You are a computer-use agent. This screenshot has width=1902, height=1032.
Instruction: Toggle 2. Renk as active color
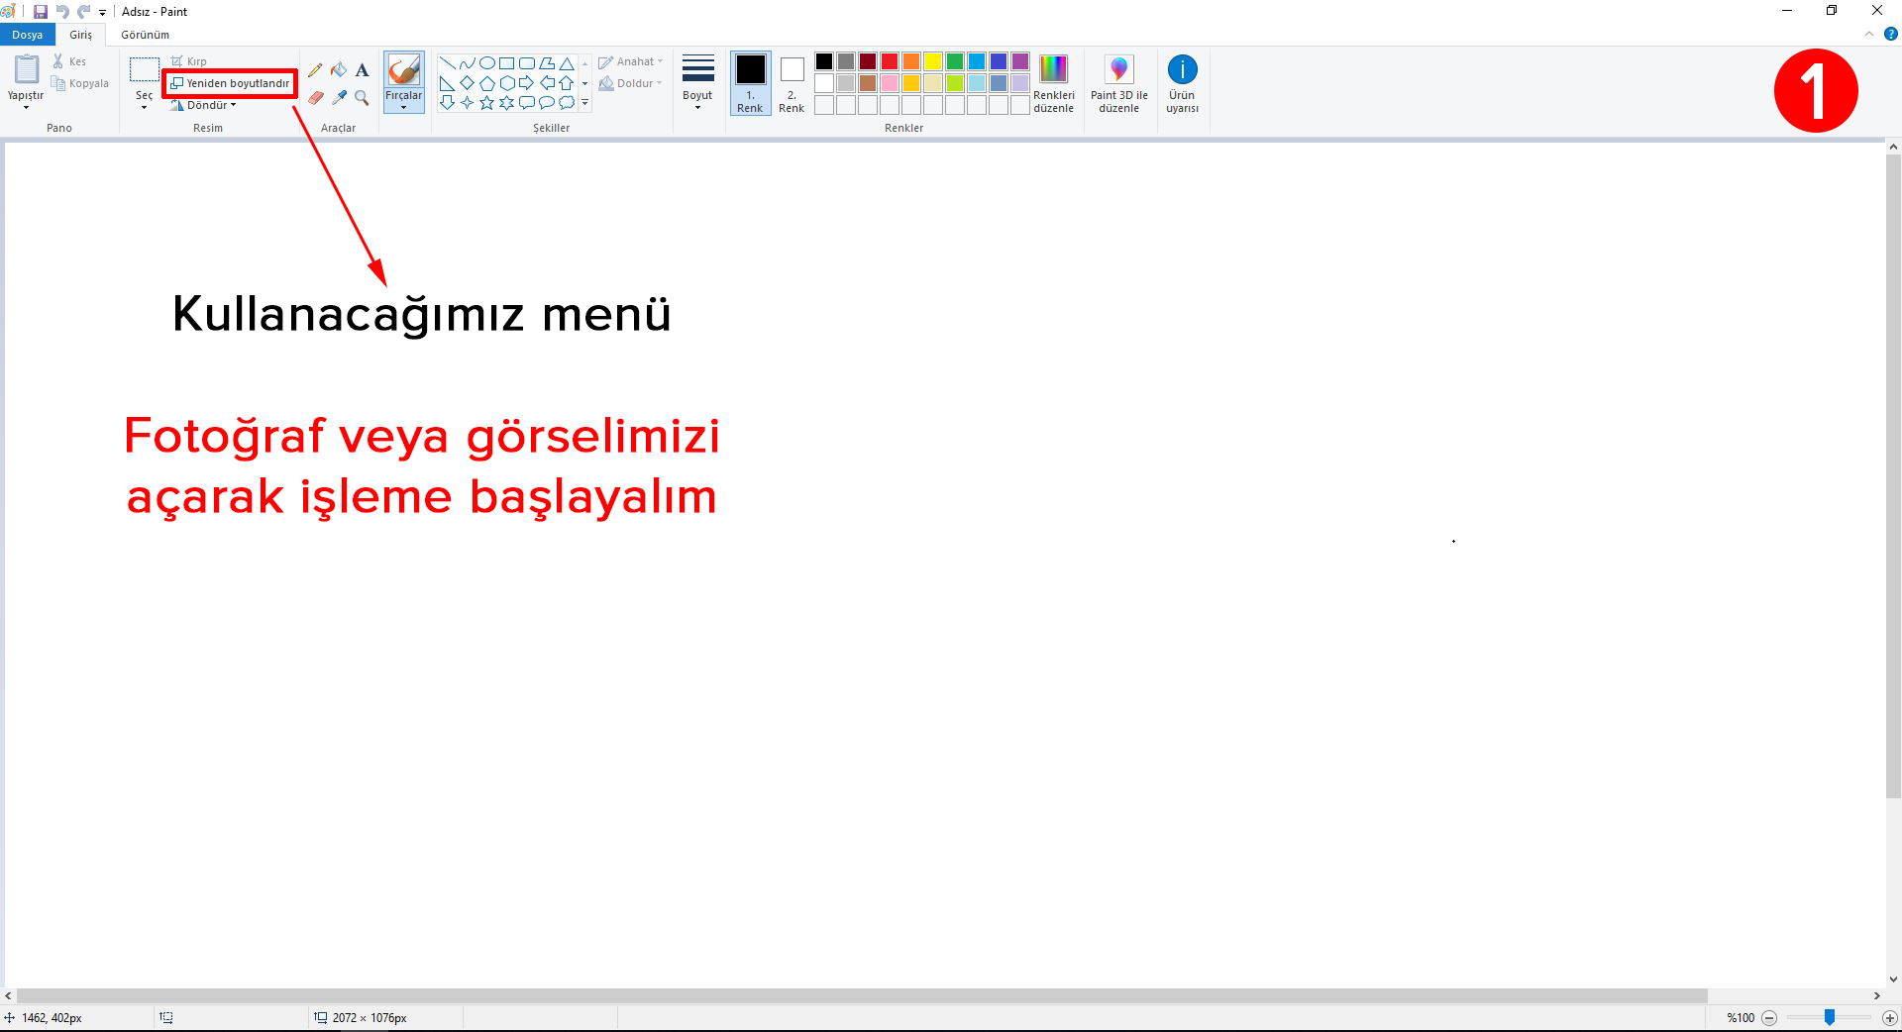(x=792, y=83)
